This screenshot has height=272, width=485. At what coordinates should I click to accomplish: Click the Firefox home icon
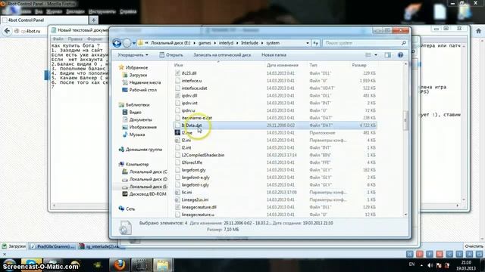pyautogui.click(x=478, y=31)
